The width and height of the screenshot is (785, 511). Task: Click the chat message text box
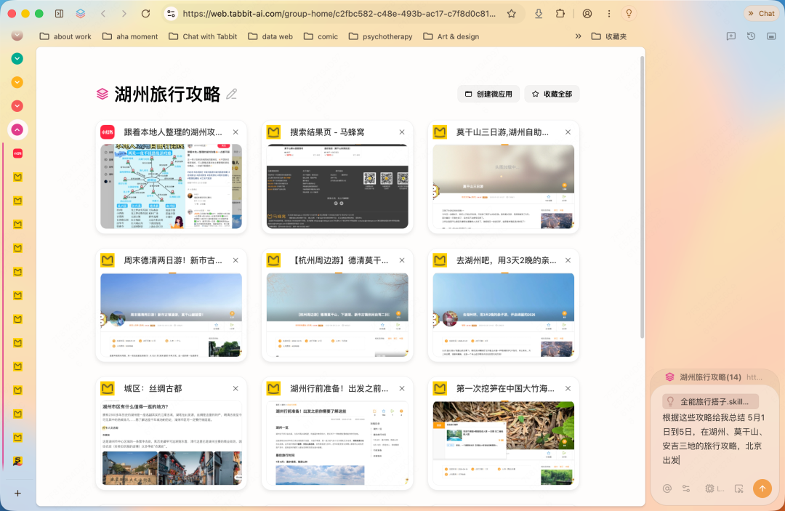coord(714,438)
